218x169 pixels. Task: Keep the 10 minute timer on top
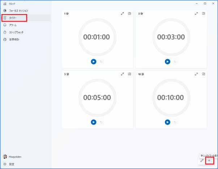tap(204, 74)
